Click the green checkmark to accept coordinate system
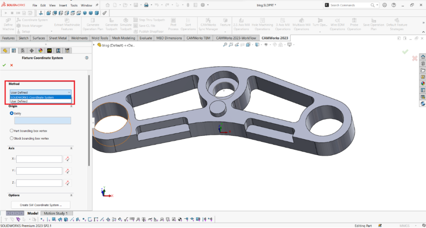 click(4, 65)
